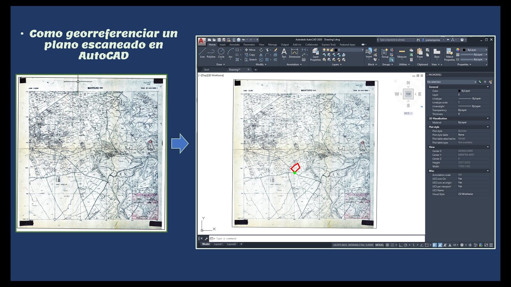Click the Insert block tool
This screenshot has height=287, width=511.
point(369,53)
